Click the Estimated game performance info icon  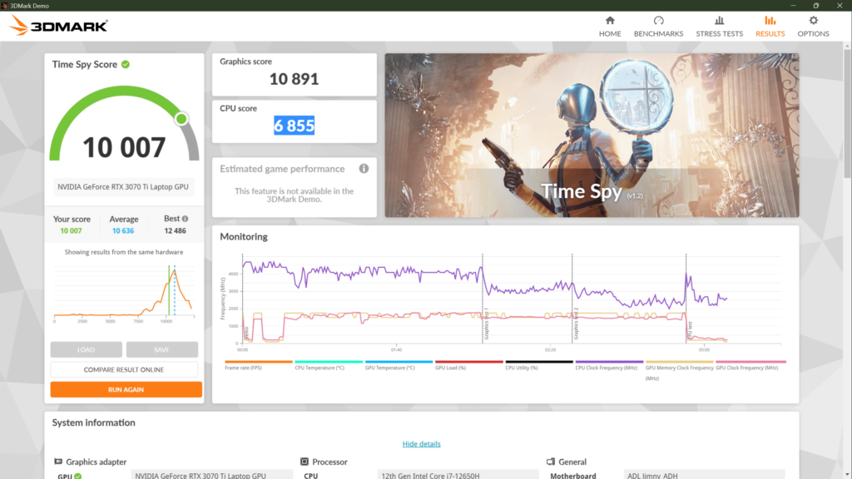[364, 168]
